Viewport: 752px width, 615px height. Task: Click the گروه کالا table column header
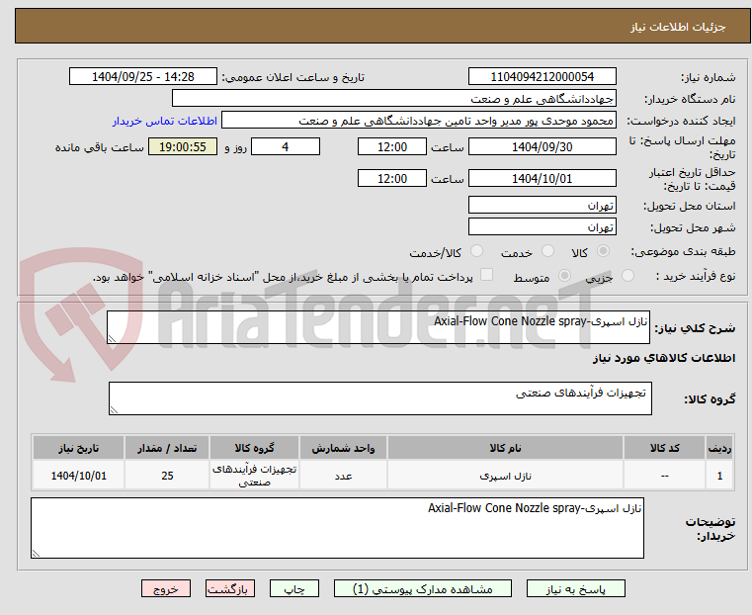pyautogui.click(x=254, y=448)
